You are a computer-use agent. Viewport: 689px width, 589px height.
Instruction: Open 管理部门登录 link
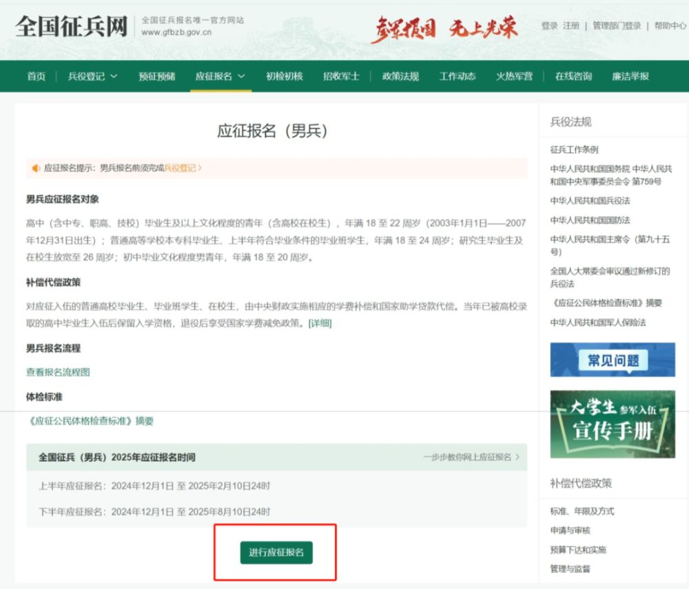pyautogui.click(x=617, y=26)
